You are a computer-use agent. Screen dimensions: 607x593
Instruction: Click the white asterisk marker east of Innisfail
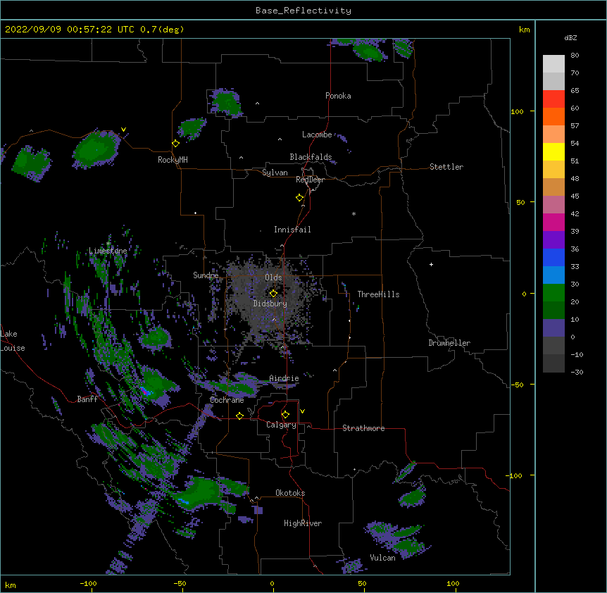coord(353,213)
